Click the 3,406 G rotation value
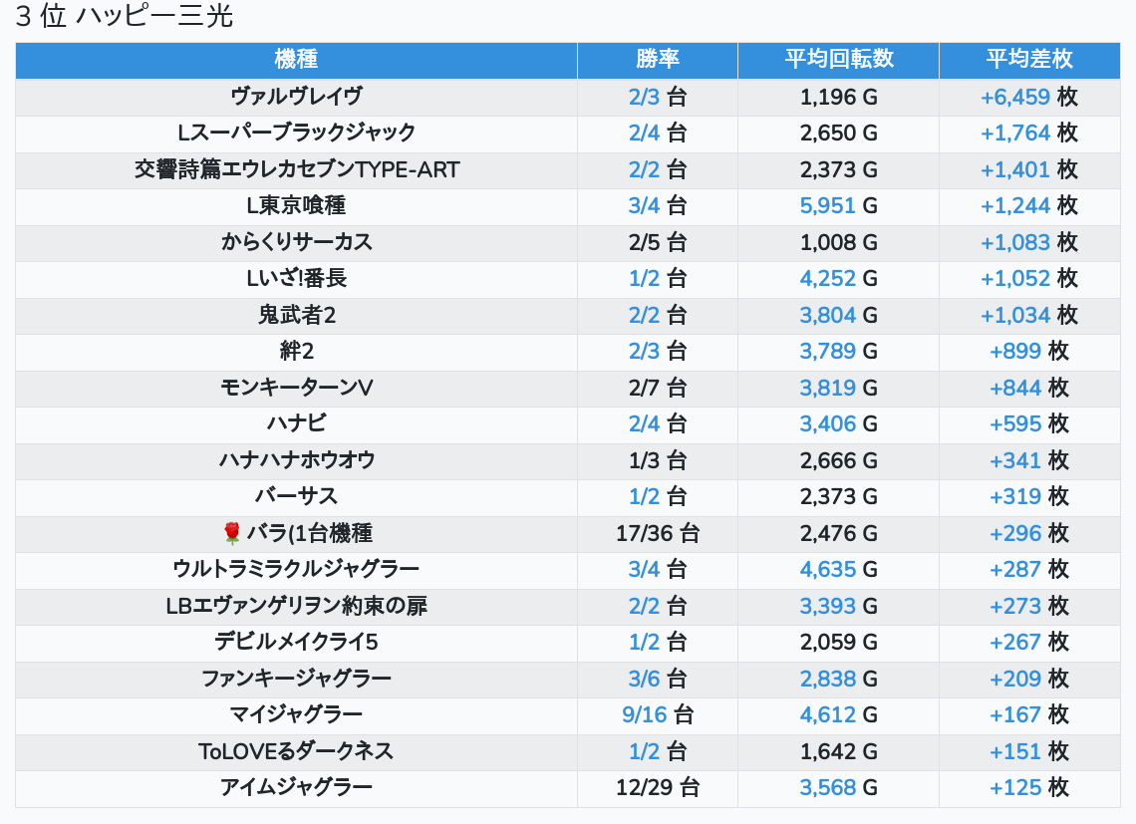 tap(839, 424)
